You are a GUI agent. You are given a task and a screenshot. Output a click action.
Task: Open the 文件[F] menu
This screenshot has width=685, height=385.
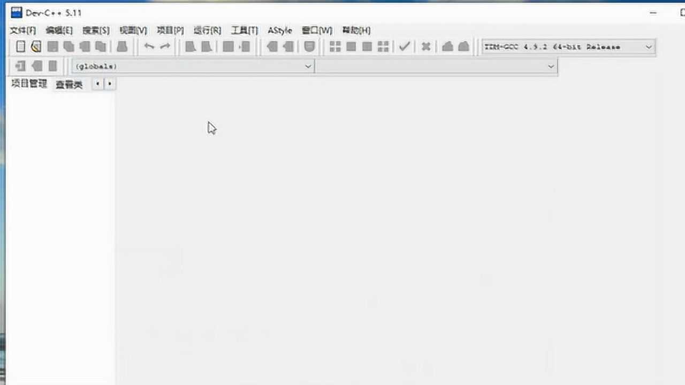pos(22,30)
